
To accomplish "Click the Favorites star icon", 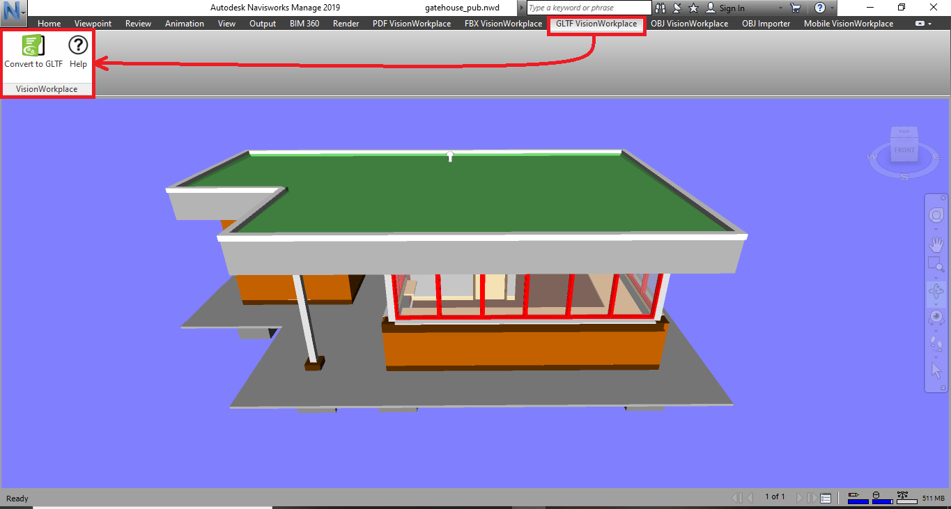I will coord(694,8).
